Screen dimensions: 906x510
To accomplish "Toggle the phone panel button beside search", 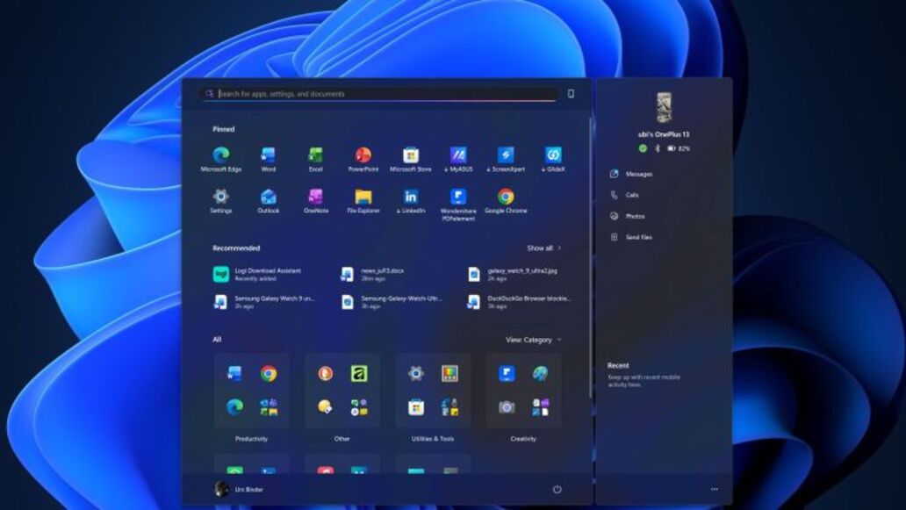I will pos(571,94).
